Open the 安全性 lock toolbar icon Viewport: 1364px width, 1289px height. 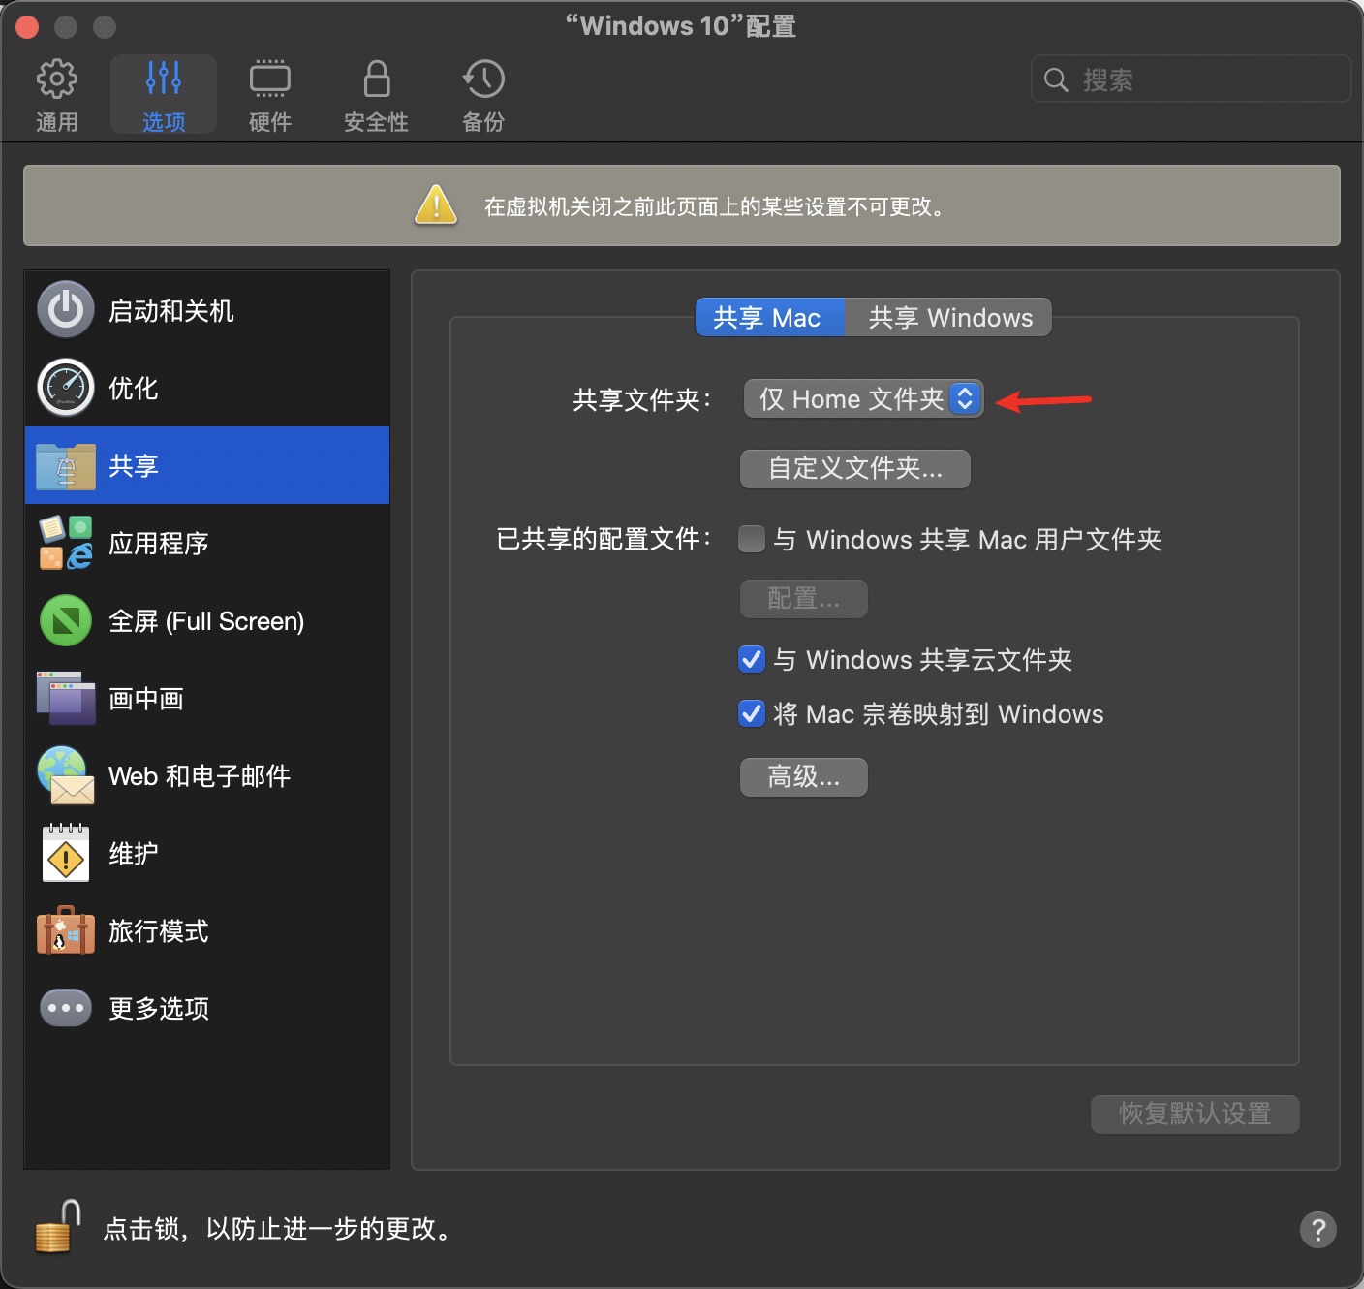[x=376, y=79]
